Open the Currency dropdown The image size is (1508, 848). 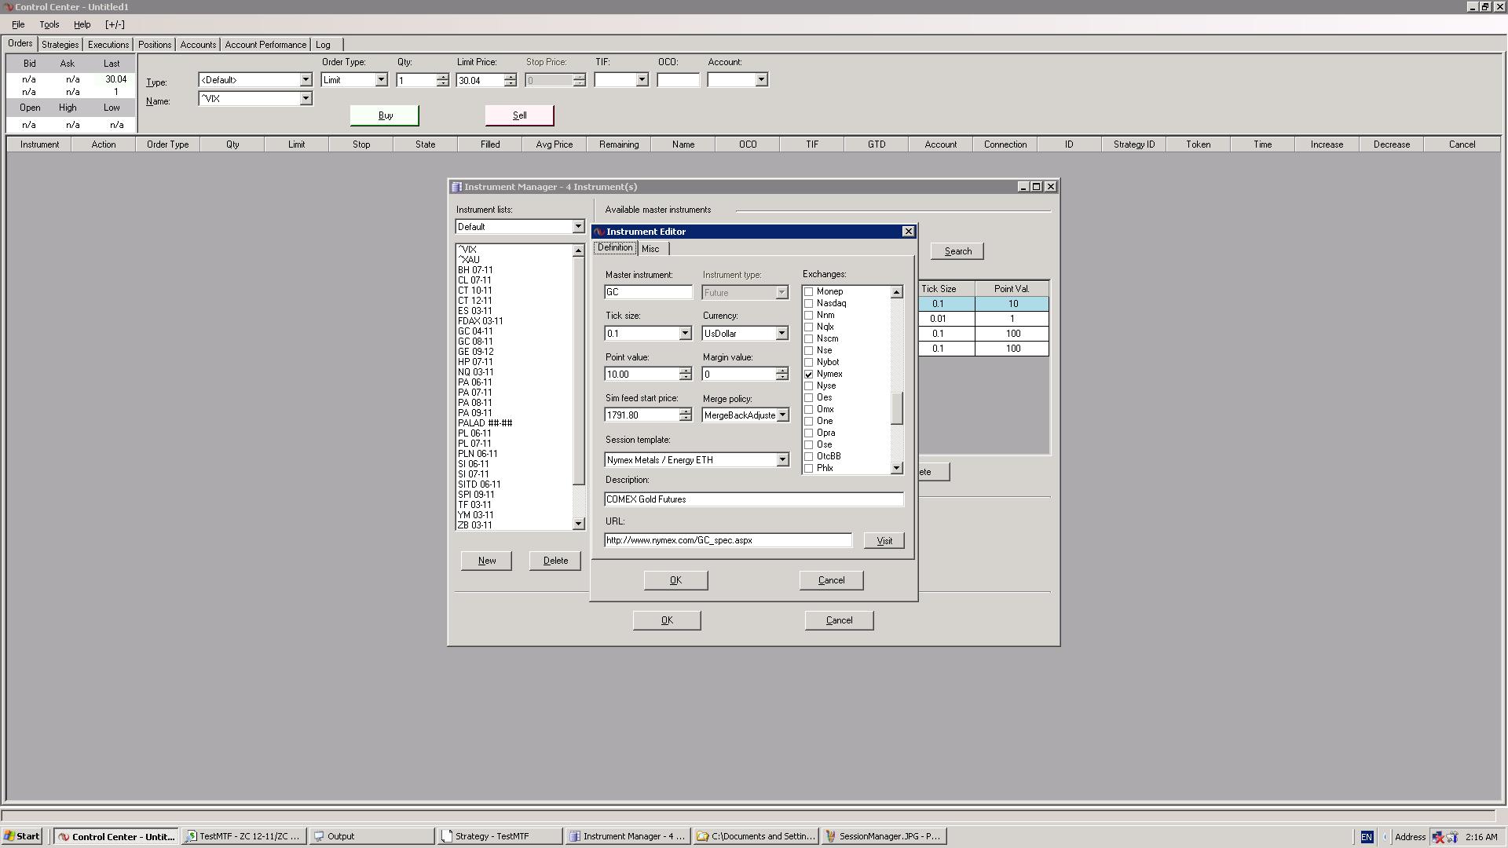[x=781, y=334]
